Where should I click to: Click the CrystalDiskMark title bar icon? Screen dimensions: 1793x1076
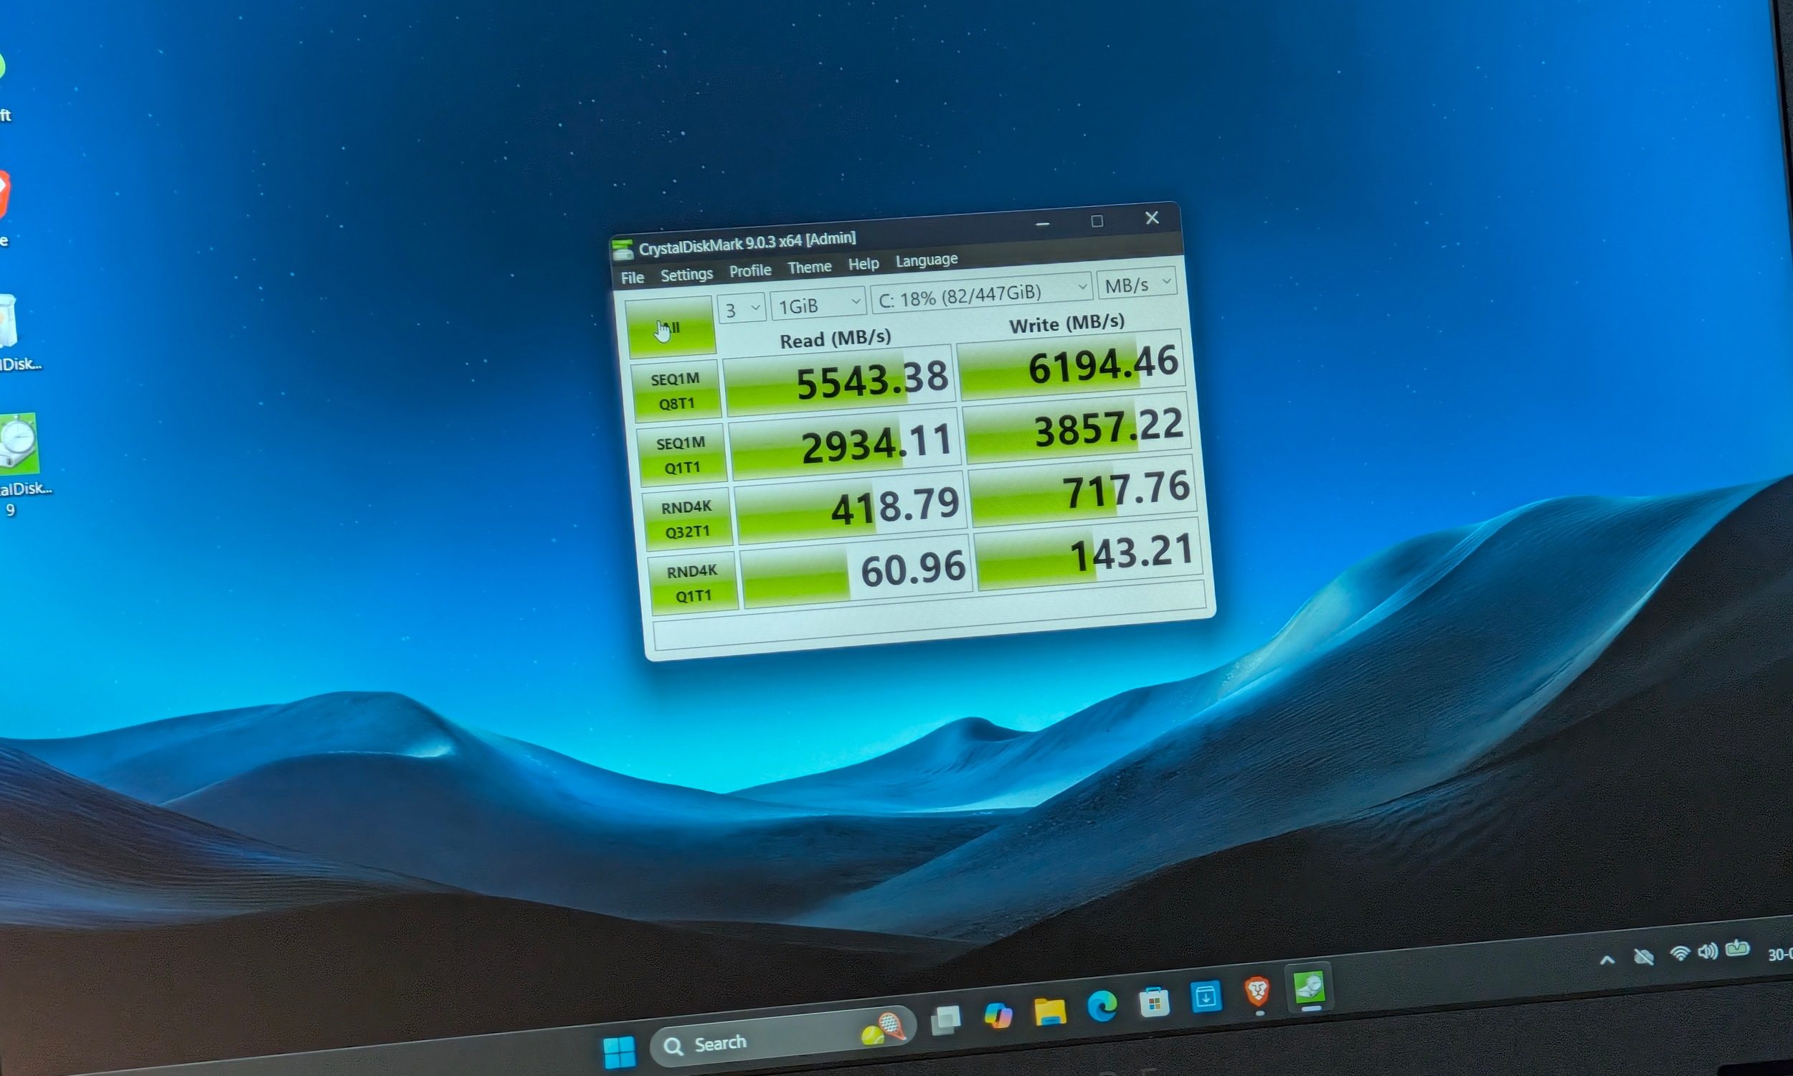point(622,251)
